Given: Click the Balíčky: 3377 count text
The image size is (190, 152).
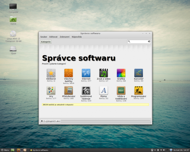Looking at the screenshot, I should pos(86,81).
